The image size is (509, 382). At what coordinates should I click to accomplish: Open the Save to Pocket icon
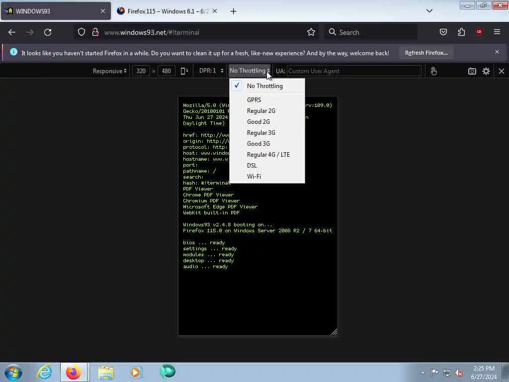click(443, 32)
